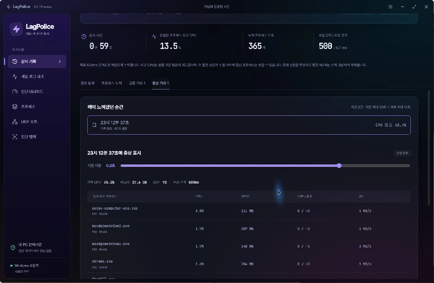Screen dimensions: 434x283
Task: Click the LagPolice lightning logo in sidebar
Action: (16, 29)
